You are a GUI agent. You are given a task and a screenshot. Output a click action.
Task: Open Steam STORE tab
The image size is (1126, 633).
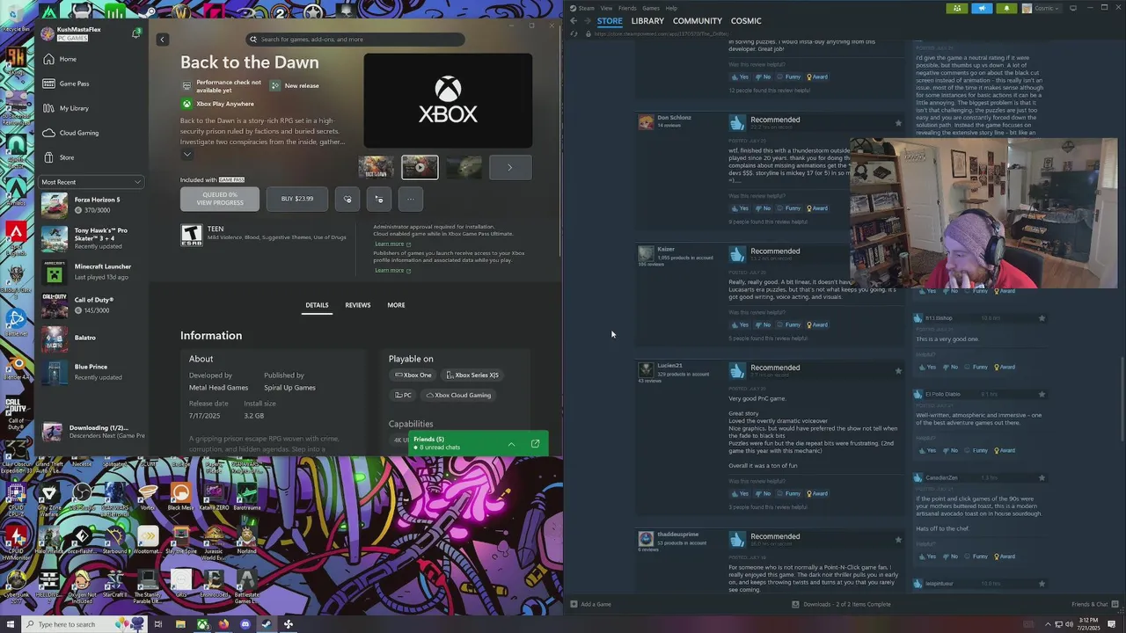point(610,21)
